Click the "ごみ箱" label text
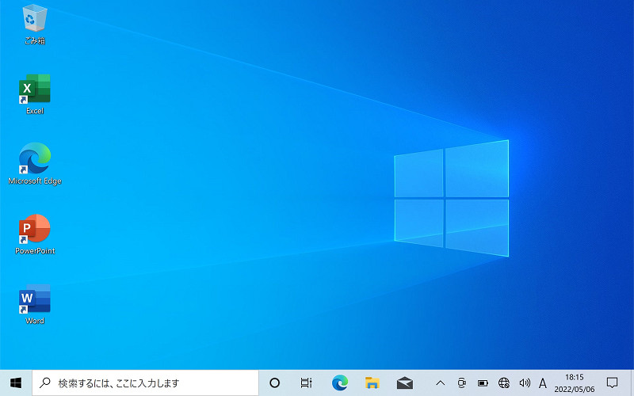 coord(35,41)
